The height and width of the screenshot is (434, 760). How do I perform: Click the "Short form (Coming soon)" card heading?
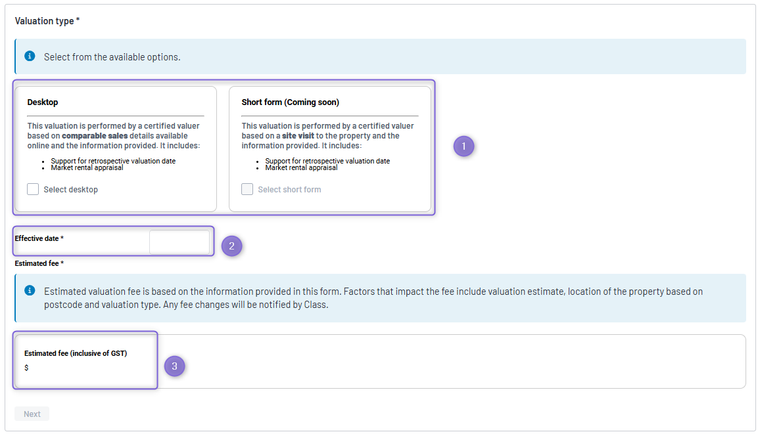pyautogui.click(x=290, y=102)
